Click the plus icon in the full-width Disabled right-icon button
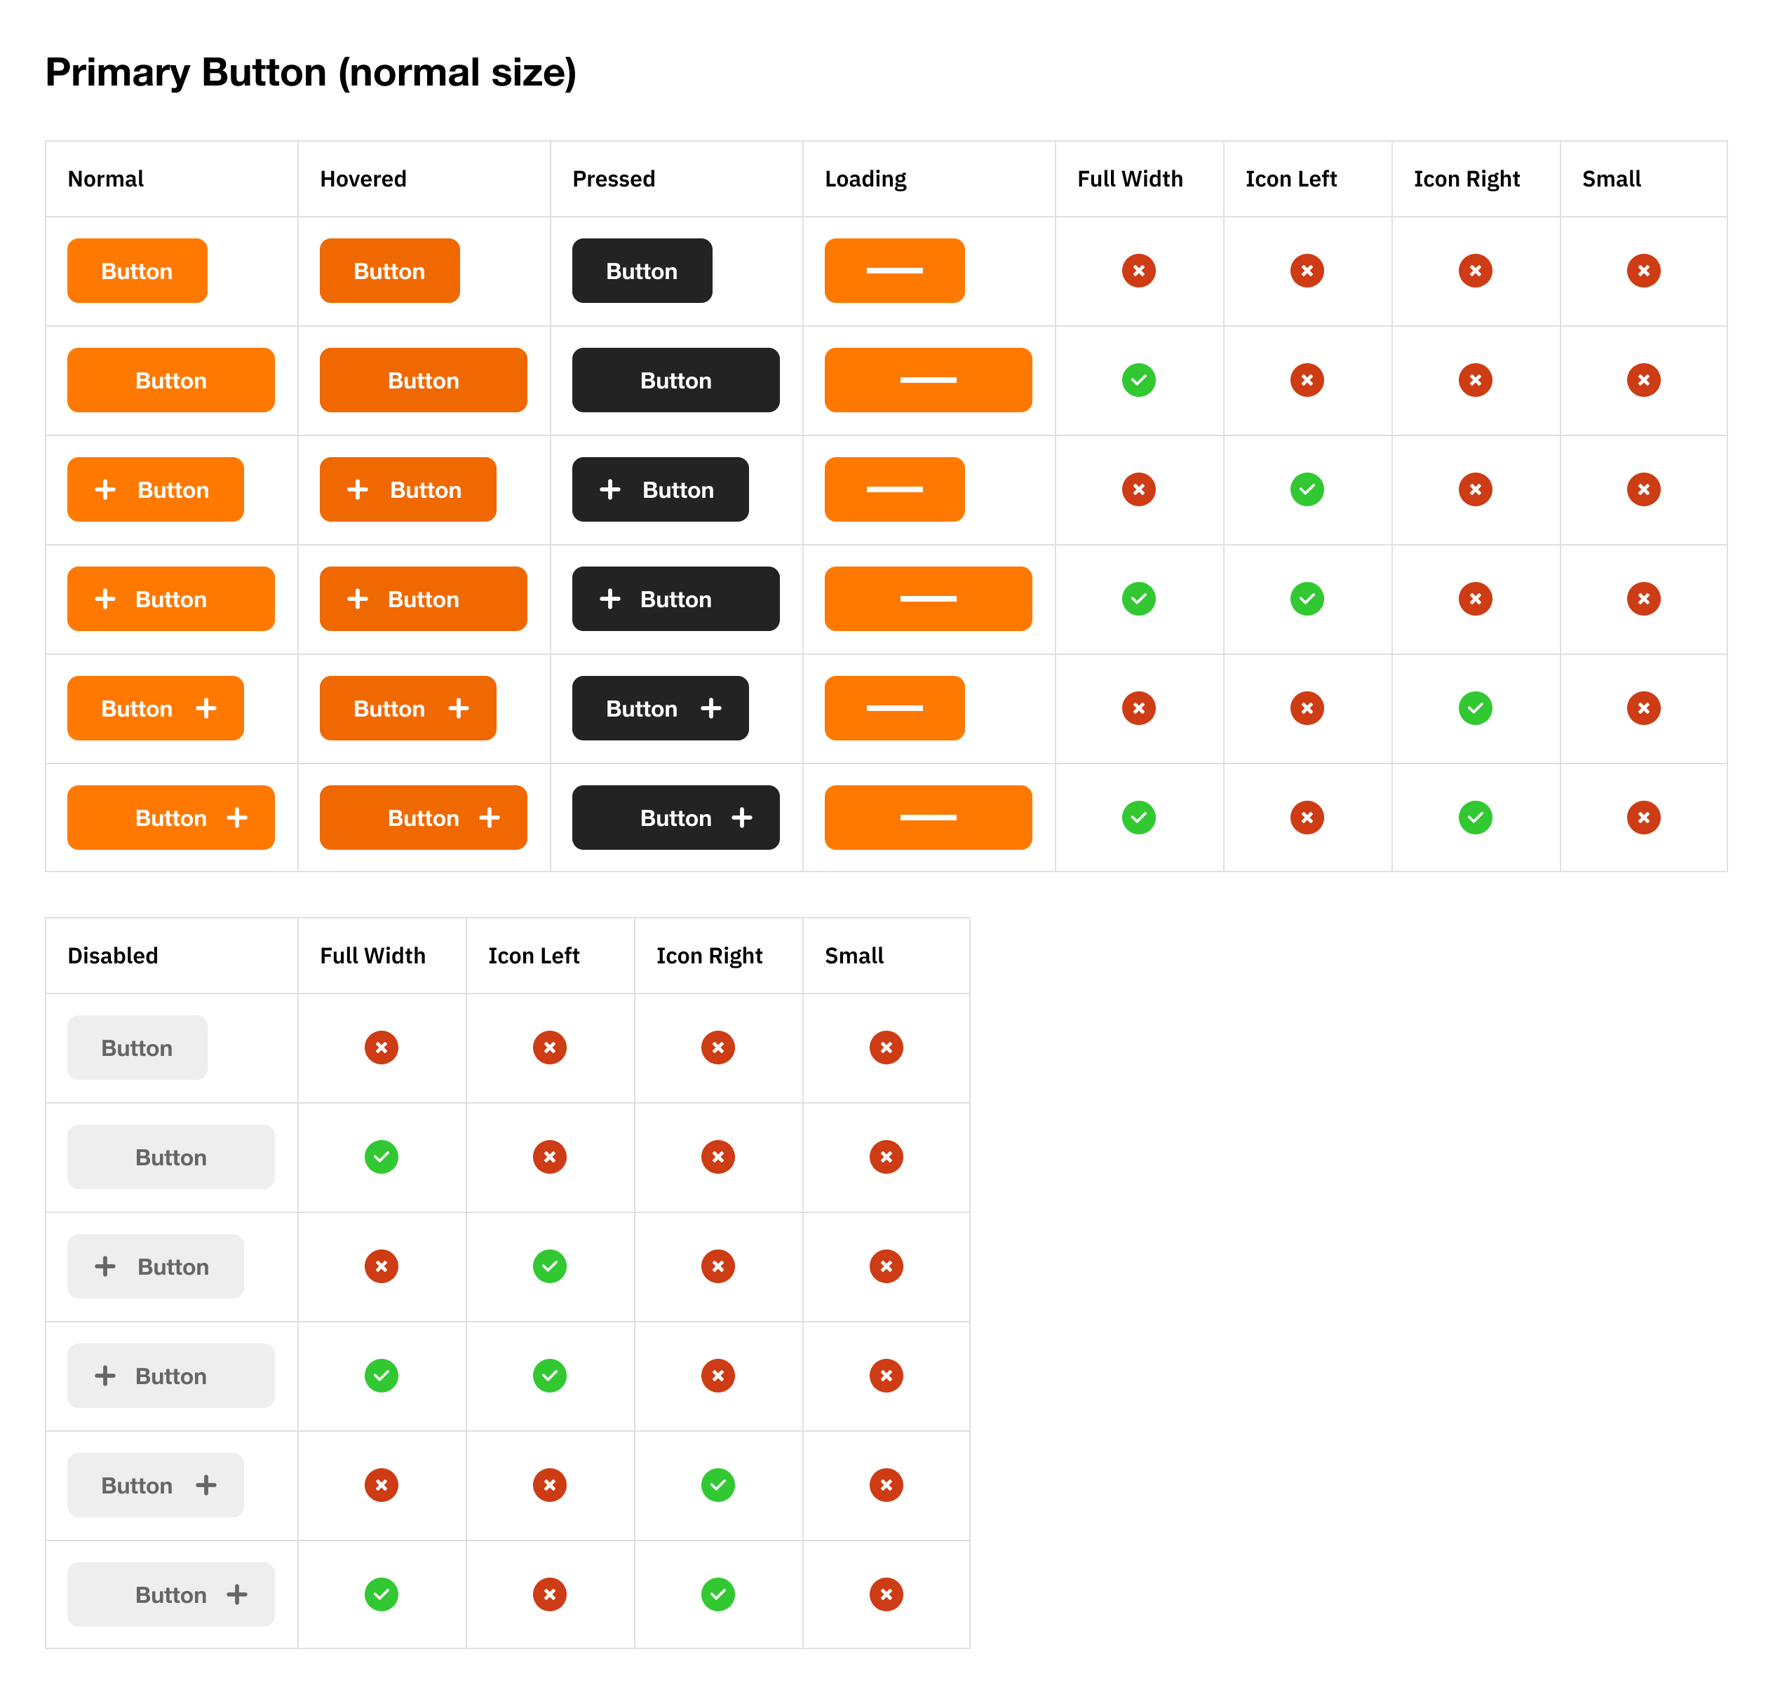 pyautogui.click(x=236, y=1594)
